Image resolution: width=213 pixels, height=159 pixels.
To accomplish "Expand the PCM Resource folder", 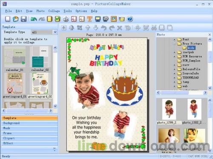I will [174, 56].
